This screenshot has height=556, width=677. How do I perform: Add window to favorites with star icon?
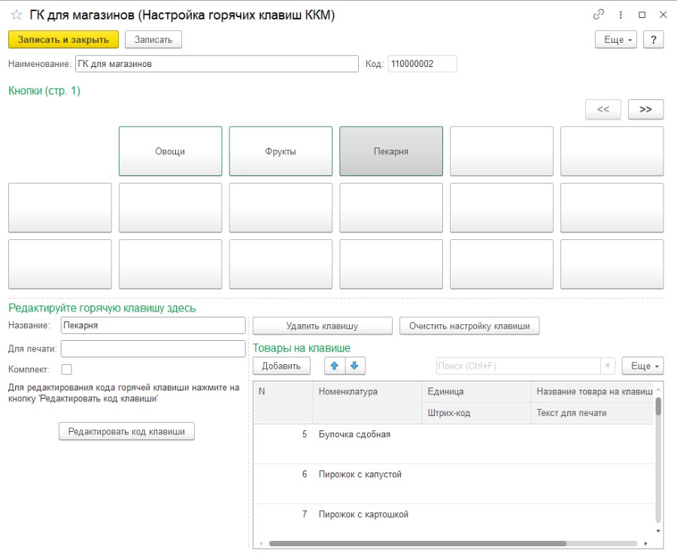tap(17, 15)
